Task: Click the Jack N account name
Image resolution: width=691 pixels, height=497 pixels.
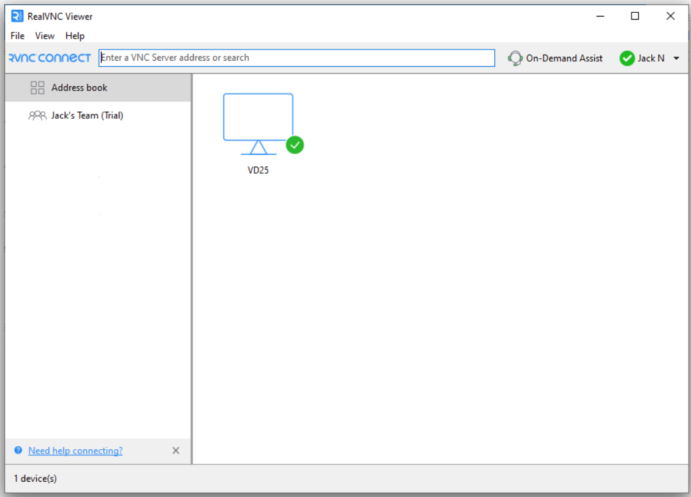Action: [651, 58]
